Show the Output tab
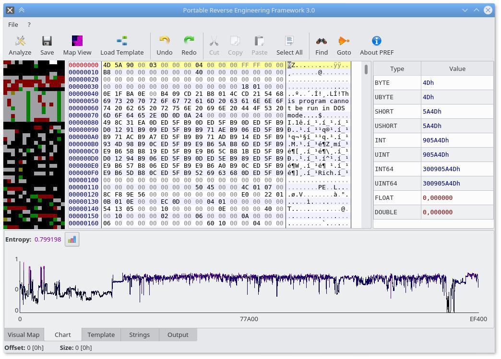Image resolution: width=501 pixels, height=359 pixels. pyautogui.click(x=178, y=335)
